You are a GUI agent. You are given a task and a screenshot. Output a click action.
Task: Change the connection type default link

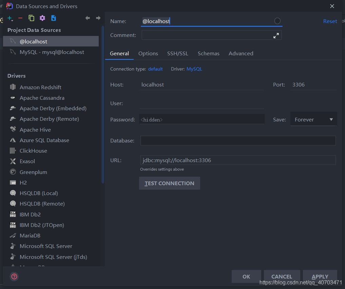pyautogui.click(x=155, y=69)
